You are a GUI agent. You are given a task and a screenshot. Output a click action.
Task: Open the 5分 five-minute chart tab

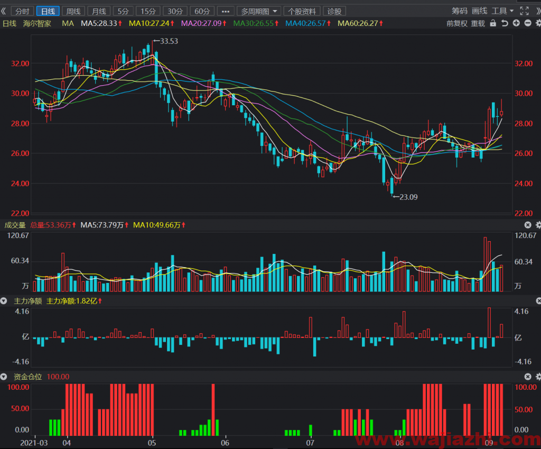[x=123, y=12]
